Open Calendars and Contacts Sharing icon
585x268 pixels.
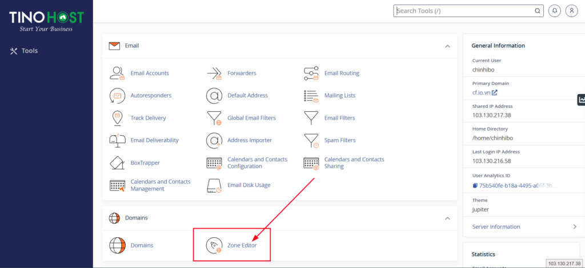(311, 163)
